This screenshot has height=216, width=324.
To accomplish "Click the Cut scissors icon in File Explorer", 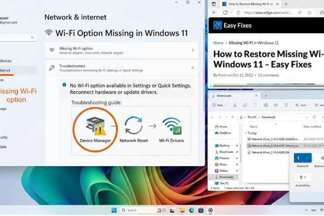I will (234, 105).
